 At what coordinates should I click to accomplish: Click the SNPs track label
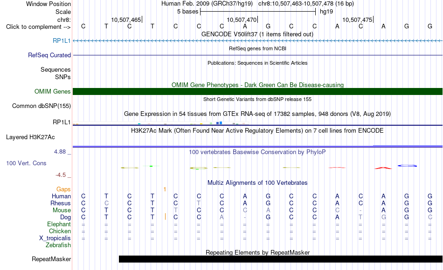tap(63, 77)
